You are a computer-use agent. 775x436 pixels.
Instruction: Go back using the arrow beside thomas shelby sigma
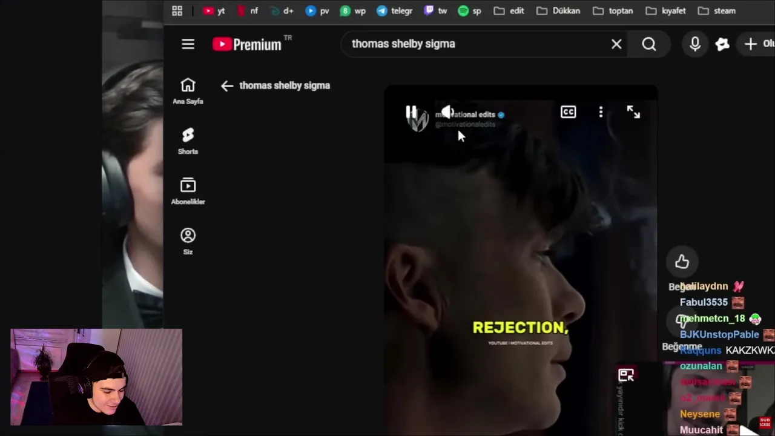(226, 86)
